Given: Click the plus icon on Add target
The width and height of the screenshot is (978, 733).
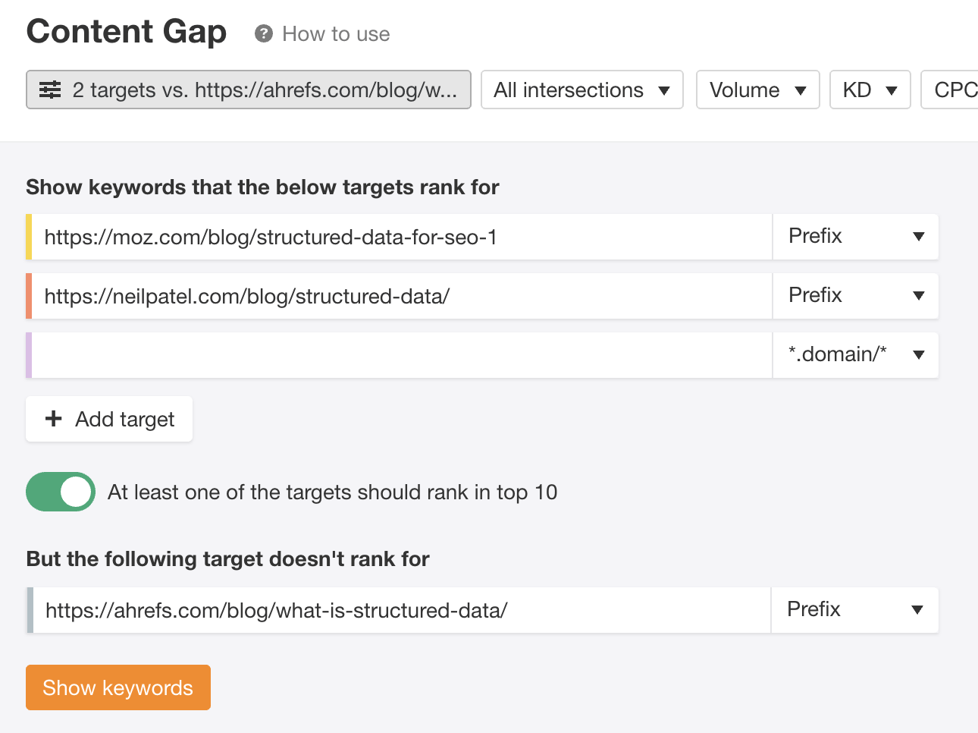Looking at the screenshot, I should 54,419.
